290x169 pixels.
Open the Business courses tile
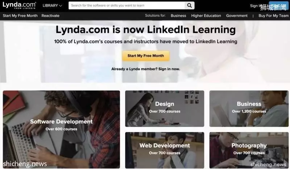(x=249, y=109)
